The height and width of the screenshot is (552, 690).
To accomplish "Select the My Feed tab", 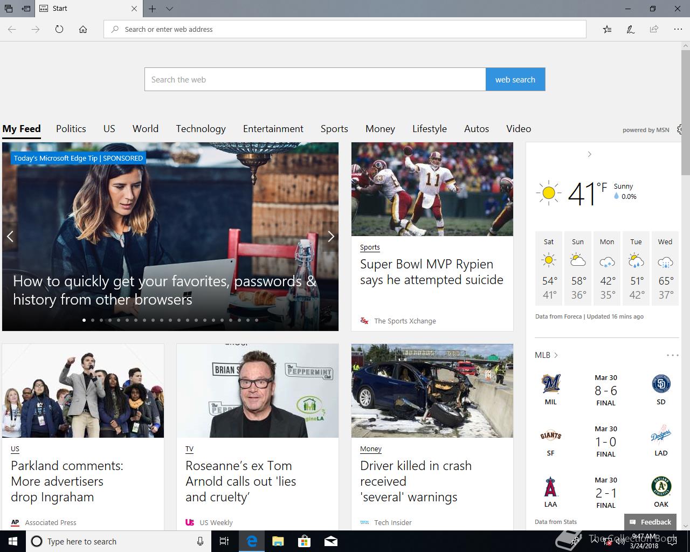I will (22, 129).
